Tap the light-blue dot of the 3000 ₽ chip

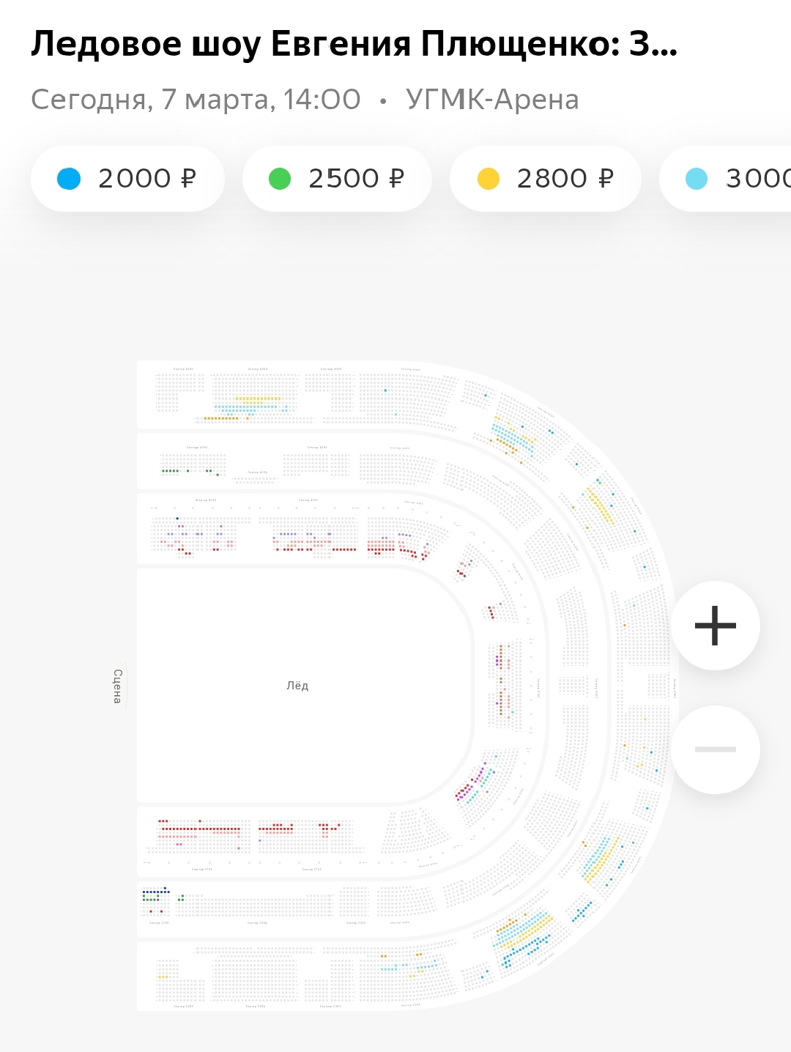697,179
